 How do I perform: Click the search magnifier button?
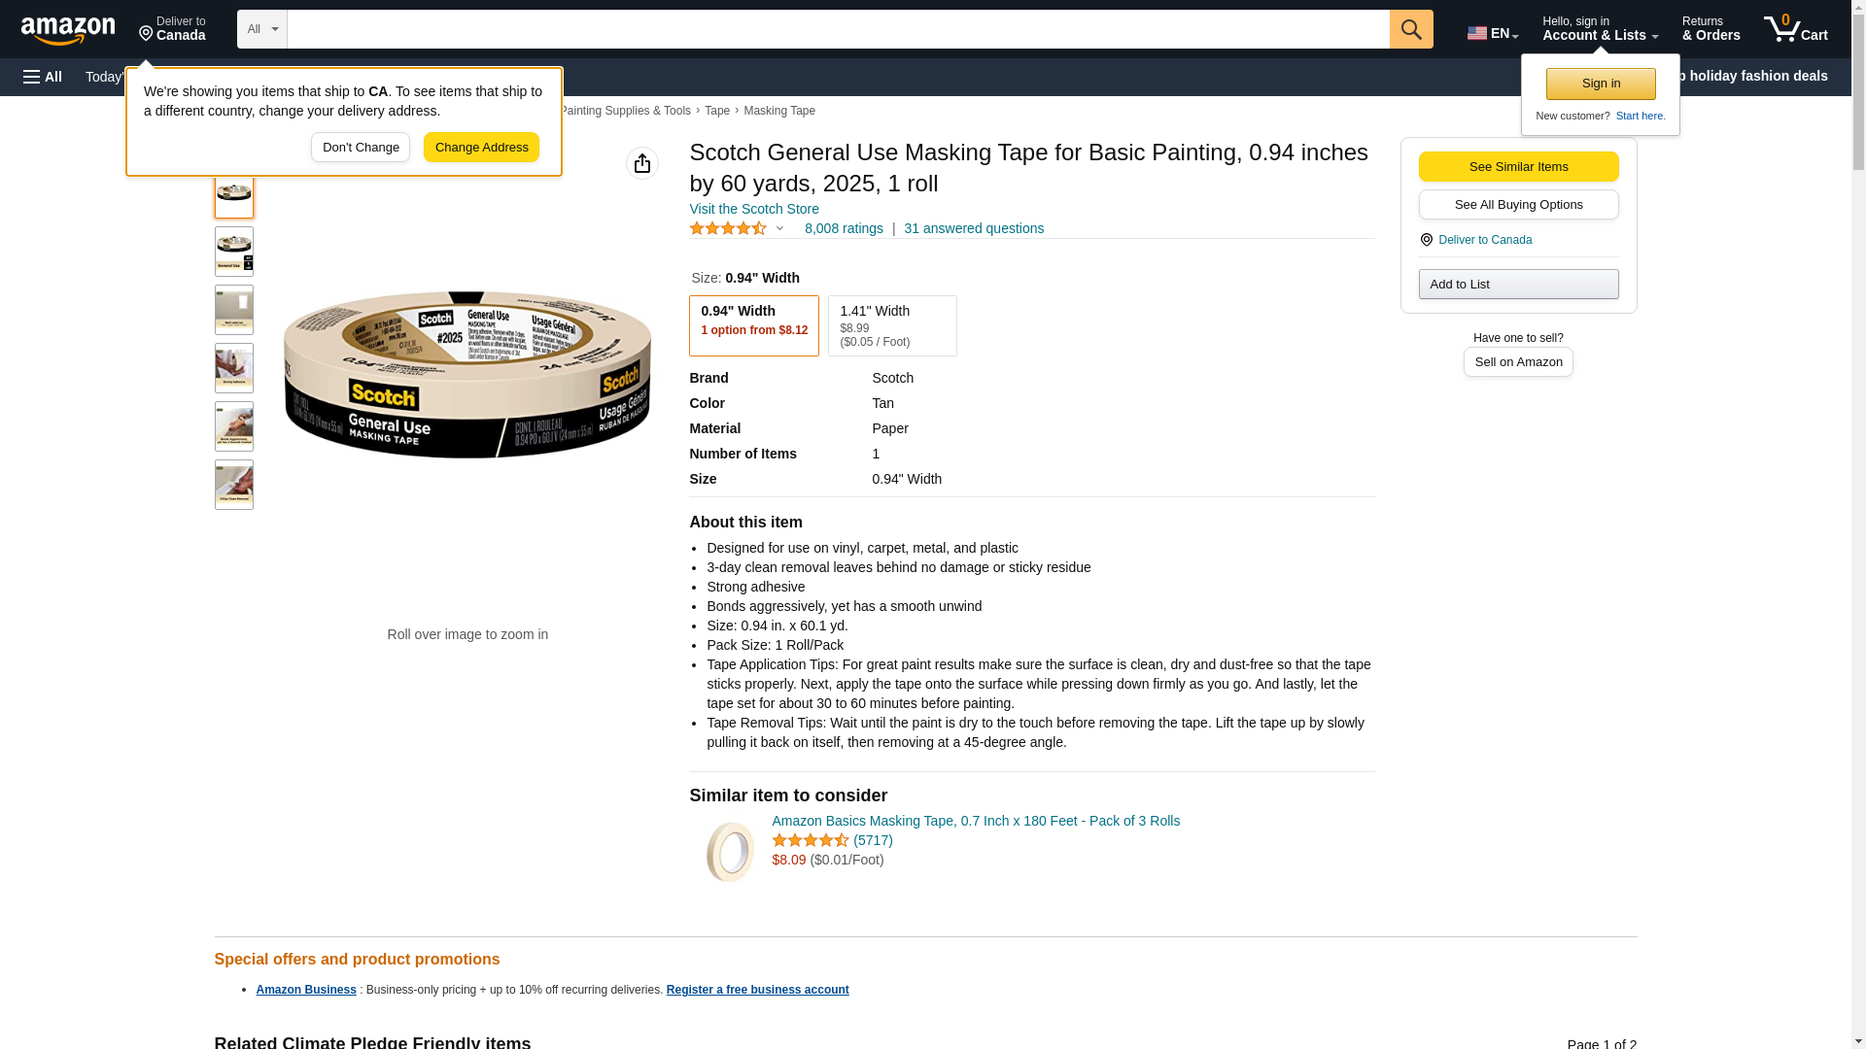click(x=1411, y=29)
